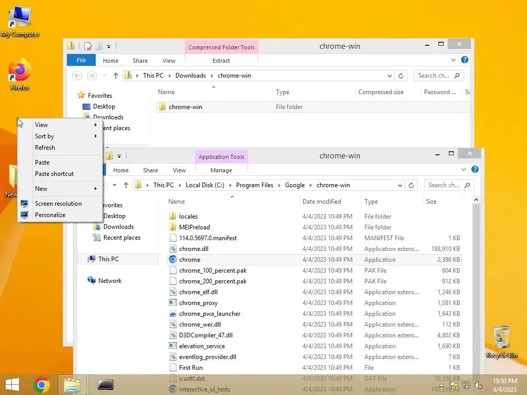Open the Recycle Bin on the desktop
This screenshot has height=395, width=527.
click(x=501, y=342)
